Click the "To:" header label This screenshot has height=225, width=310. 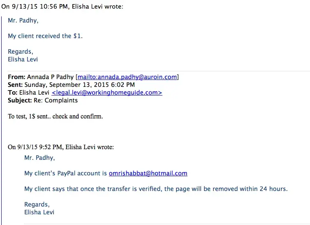pyautogui.click(x=12, y=93)
